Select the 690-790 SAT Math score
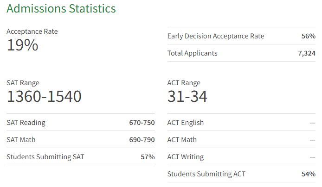 point(142,140)
